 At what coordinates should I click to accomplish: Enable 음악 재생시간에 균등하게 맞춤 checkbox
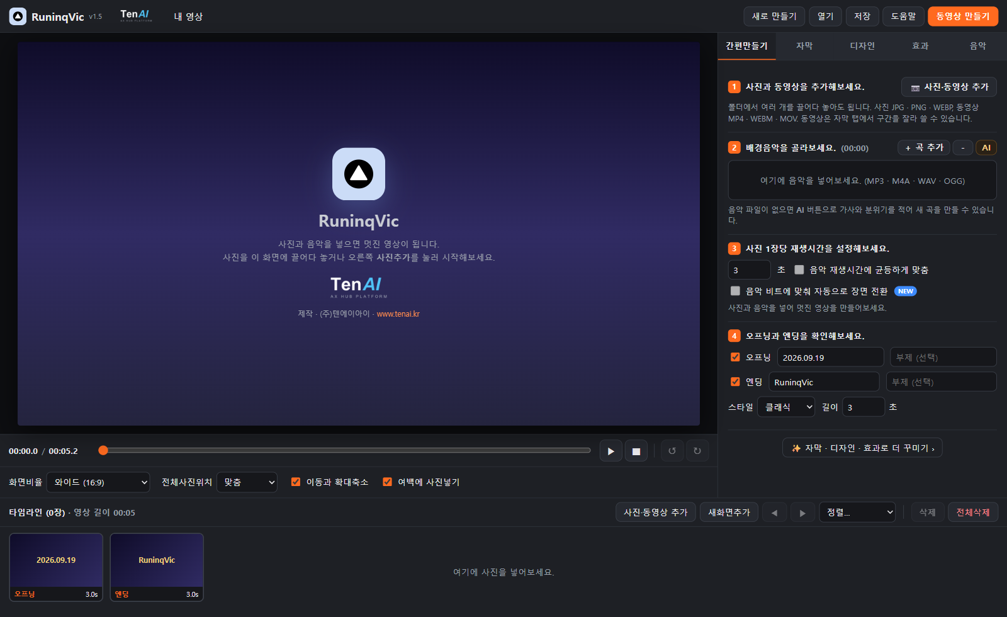click(x=799, y=269)
